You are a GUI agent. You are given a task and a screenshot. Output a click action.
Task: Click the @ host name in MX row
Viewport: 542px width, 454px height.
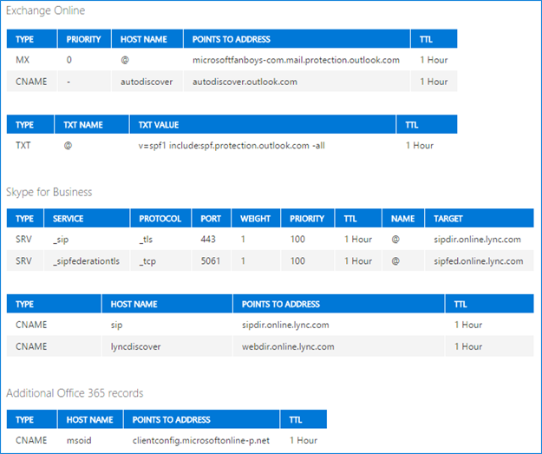click(x=125, y=60)
